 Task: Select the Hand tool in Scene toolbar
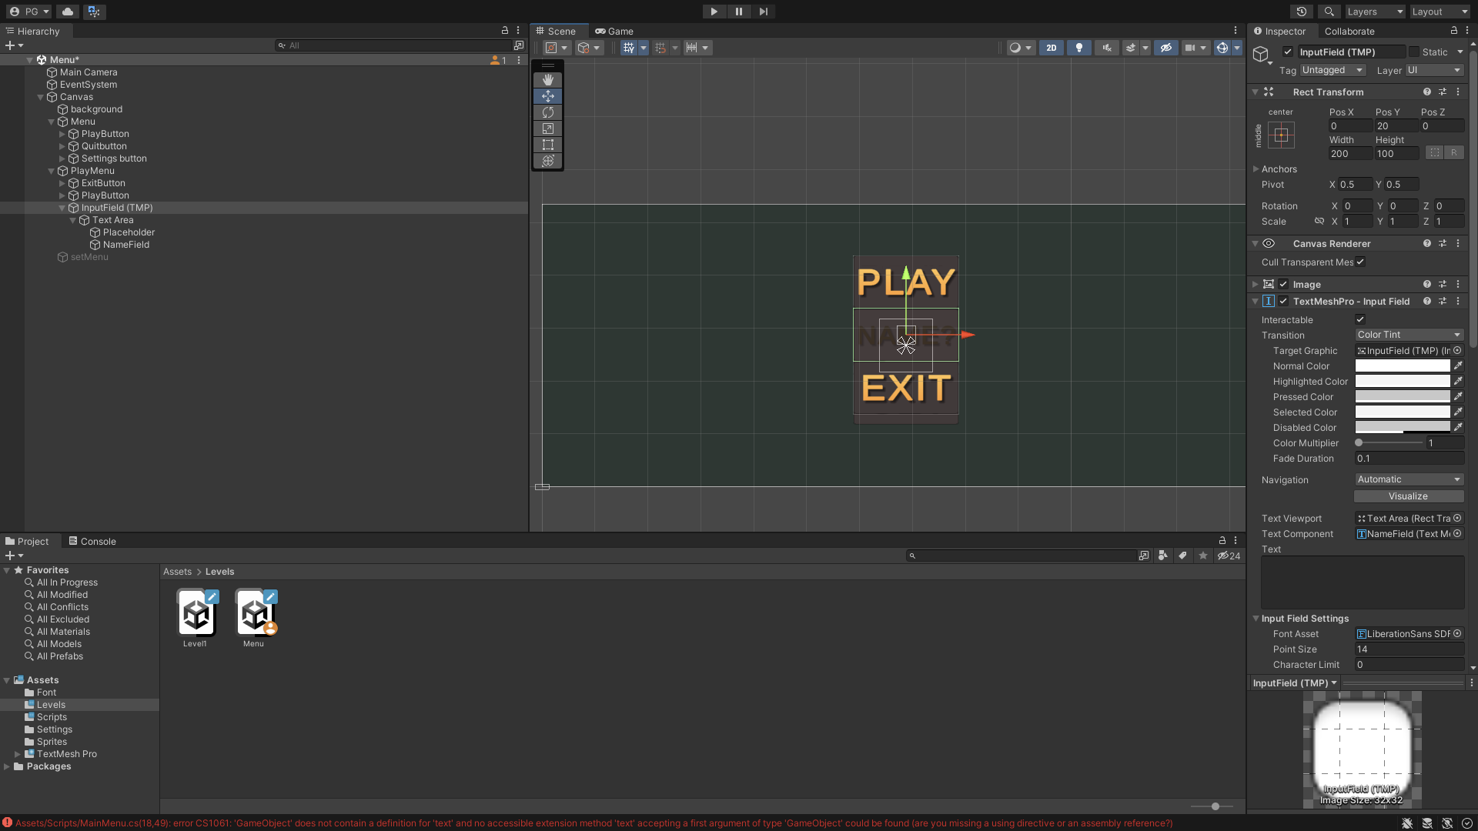(x=547, y=80)
